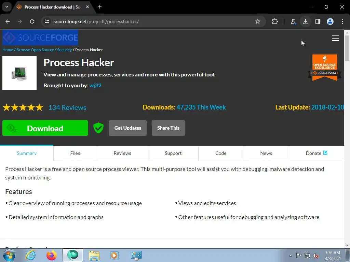Open the Chrome downloads icon
The image size is (350, 262).
305,21
